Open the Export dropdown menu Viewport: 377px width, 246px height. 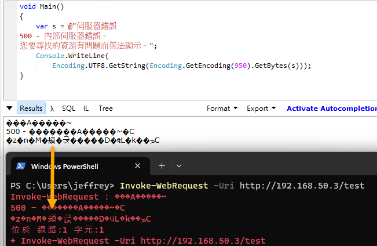261,108
